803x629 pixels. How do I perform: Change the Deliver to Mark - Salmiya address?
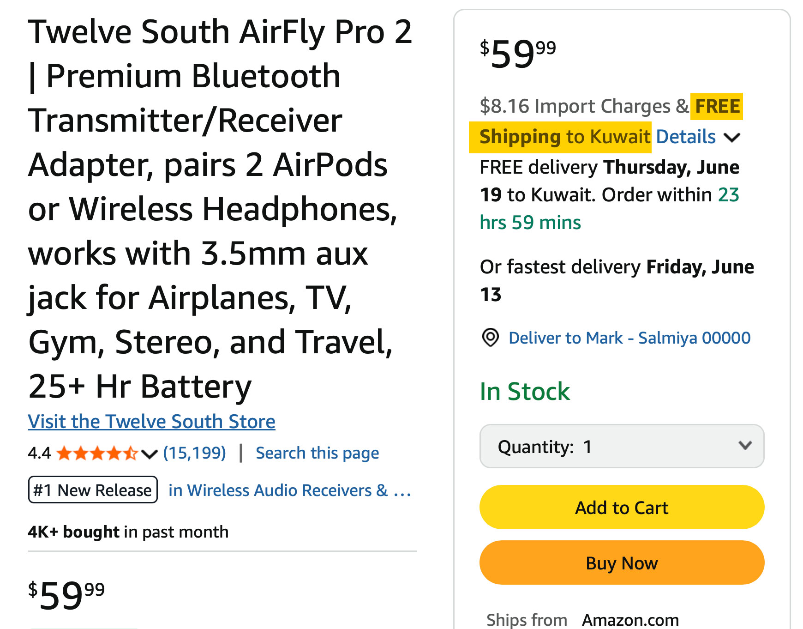[x=629, y=338]
